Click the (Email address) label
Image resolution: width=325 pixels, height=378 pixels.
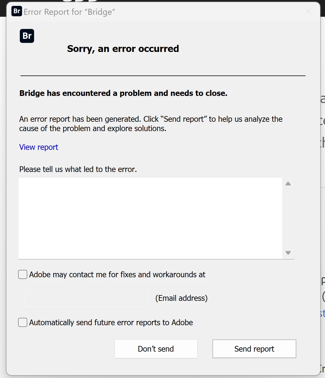[x=182, y=298]
